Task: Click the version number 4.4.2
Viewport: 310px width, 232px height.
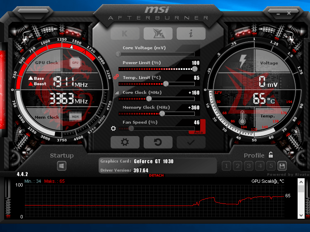Action: coord(22,174)
